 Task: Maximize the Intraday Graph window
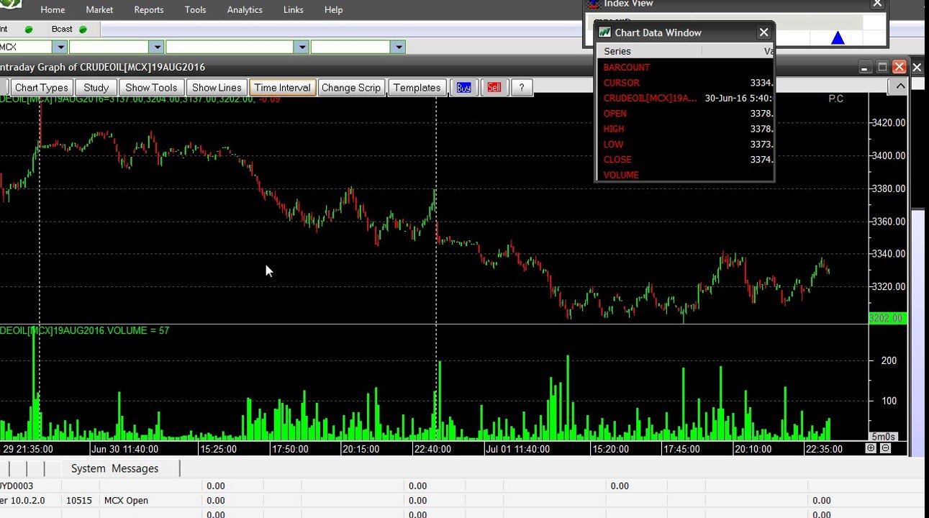pos(882,67)
